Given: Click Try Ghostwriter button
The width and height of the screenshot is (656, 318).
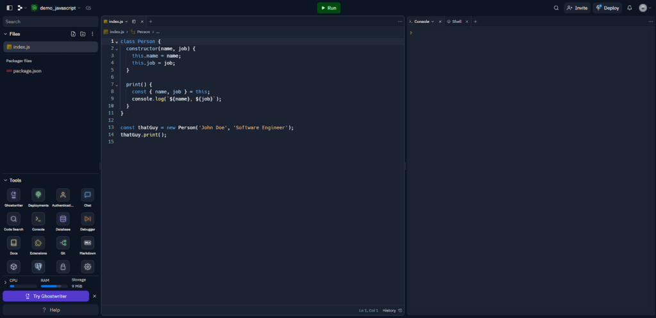Looking at the screenshot, I should pos(45,296).
